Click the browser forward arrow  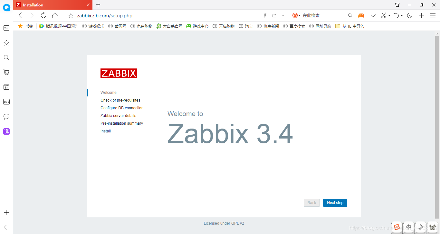pyautogui.click(x=32, y=15)
